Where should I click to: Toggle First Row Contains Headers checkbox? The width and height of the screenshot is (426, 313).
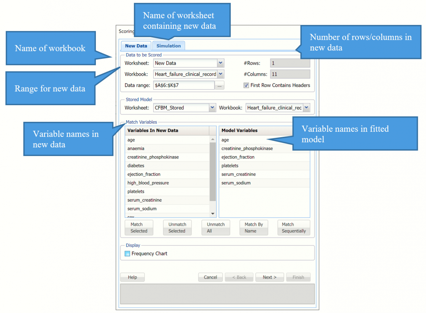[x=246, y=85]
